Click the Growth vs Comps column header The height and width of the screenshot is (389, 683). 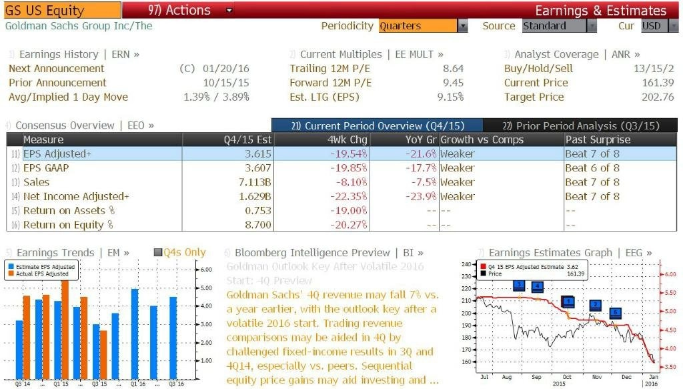[x=501, y=140]
